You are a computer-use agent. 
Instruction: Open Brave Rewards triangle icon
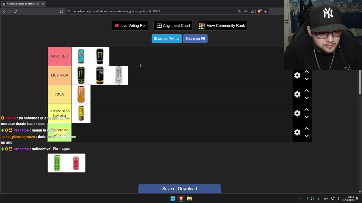[x=265, y=11]
